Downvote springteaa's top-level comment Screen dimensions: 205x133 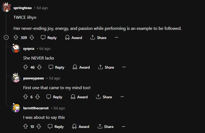pos(32,37)
